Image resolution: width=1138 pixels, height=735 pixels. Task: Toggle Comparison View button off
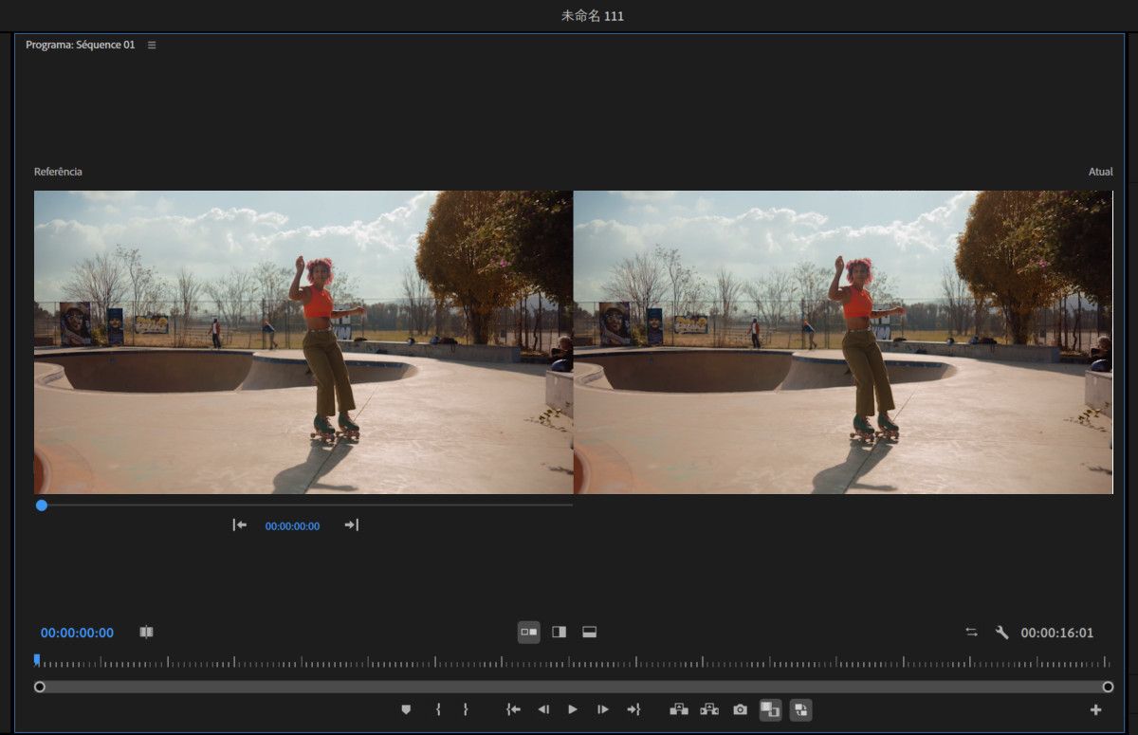[770, 709]
